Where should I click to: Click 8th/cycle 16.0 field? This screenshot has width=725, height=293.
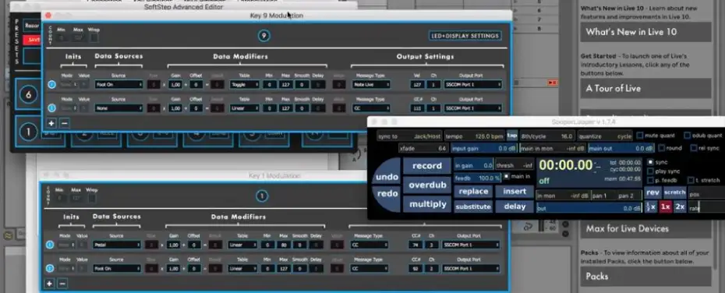(x=547, y=136)
